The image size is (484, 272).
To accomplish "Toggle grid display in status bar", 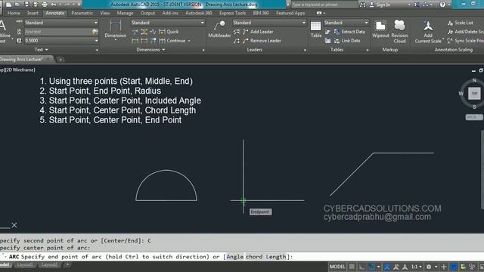I will coord(352,267).
